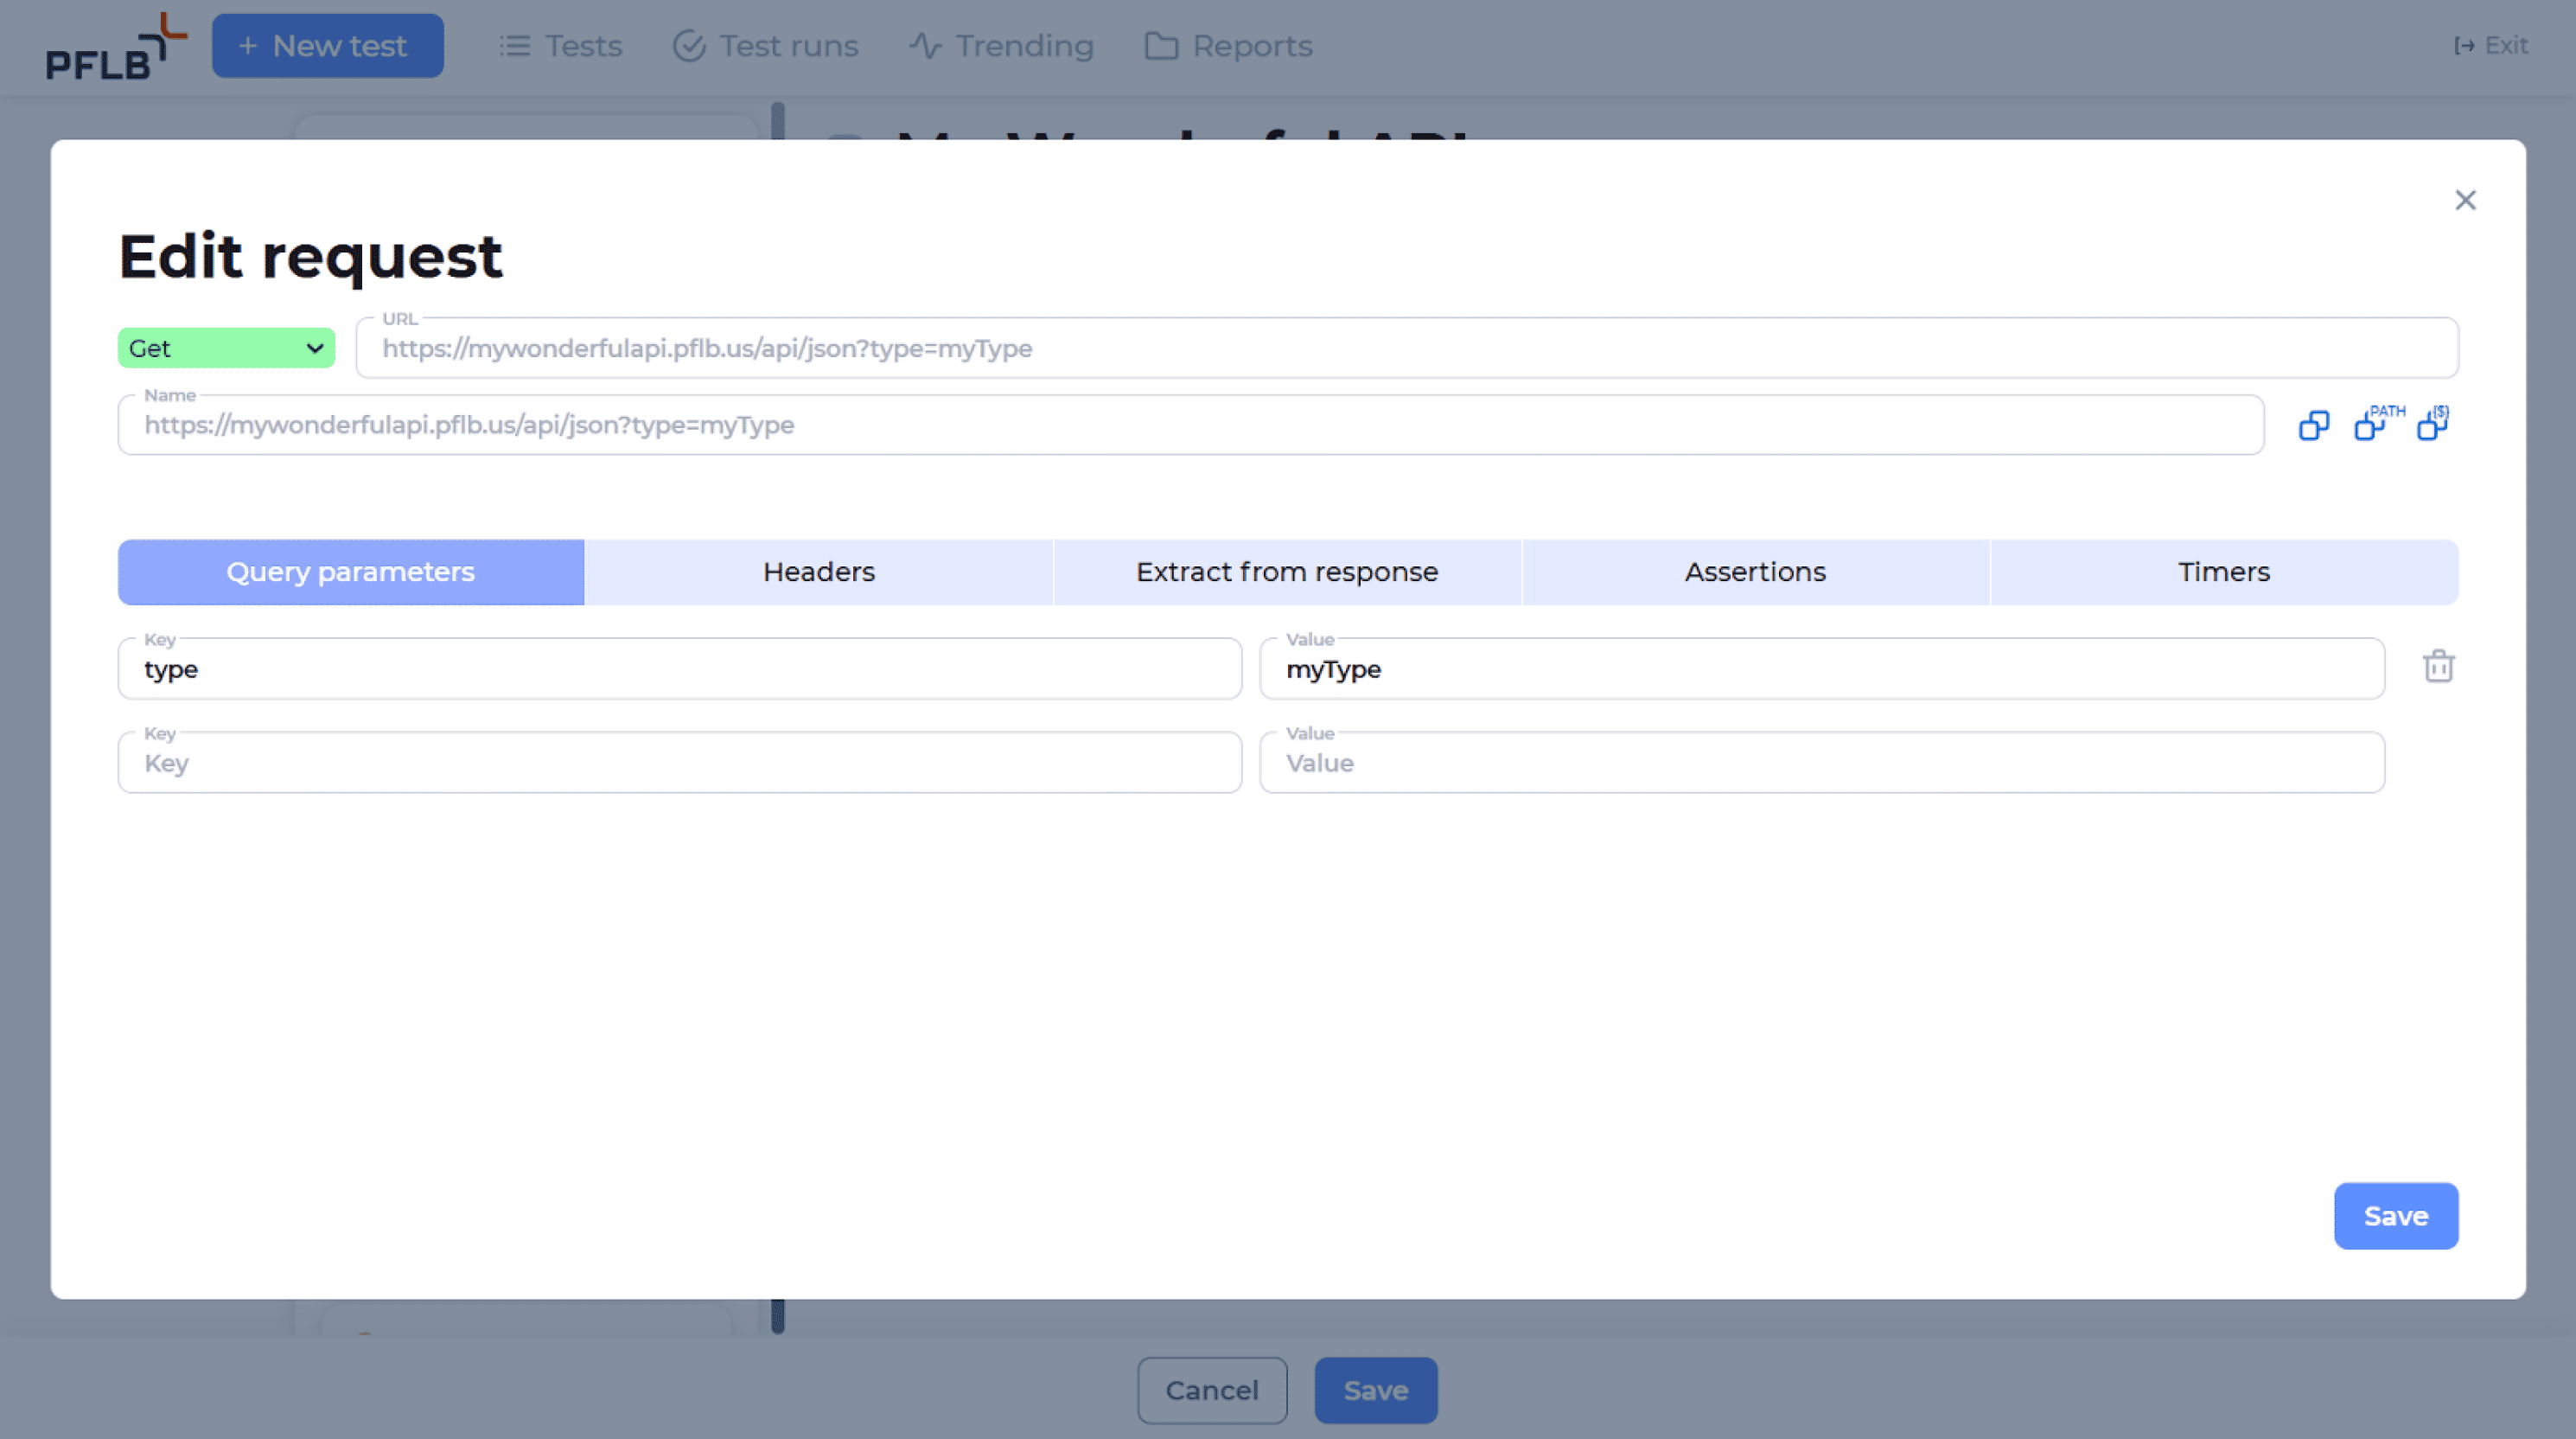Click the Exit link
Image resolution: width=2576 pixels, height=1439 pixels.
point(2490,46)
